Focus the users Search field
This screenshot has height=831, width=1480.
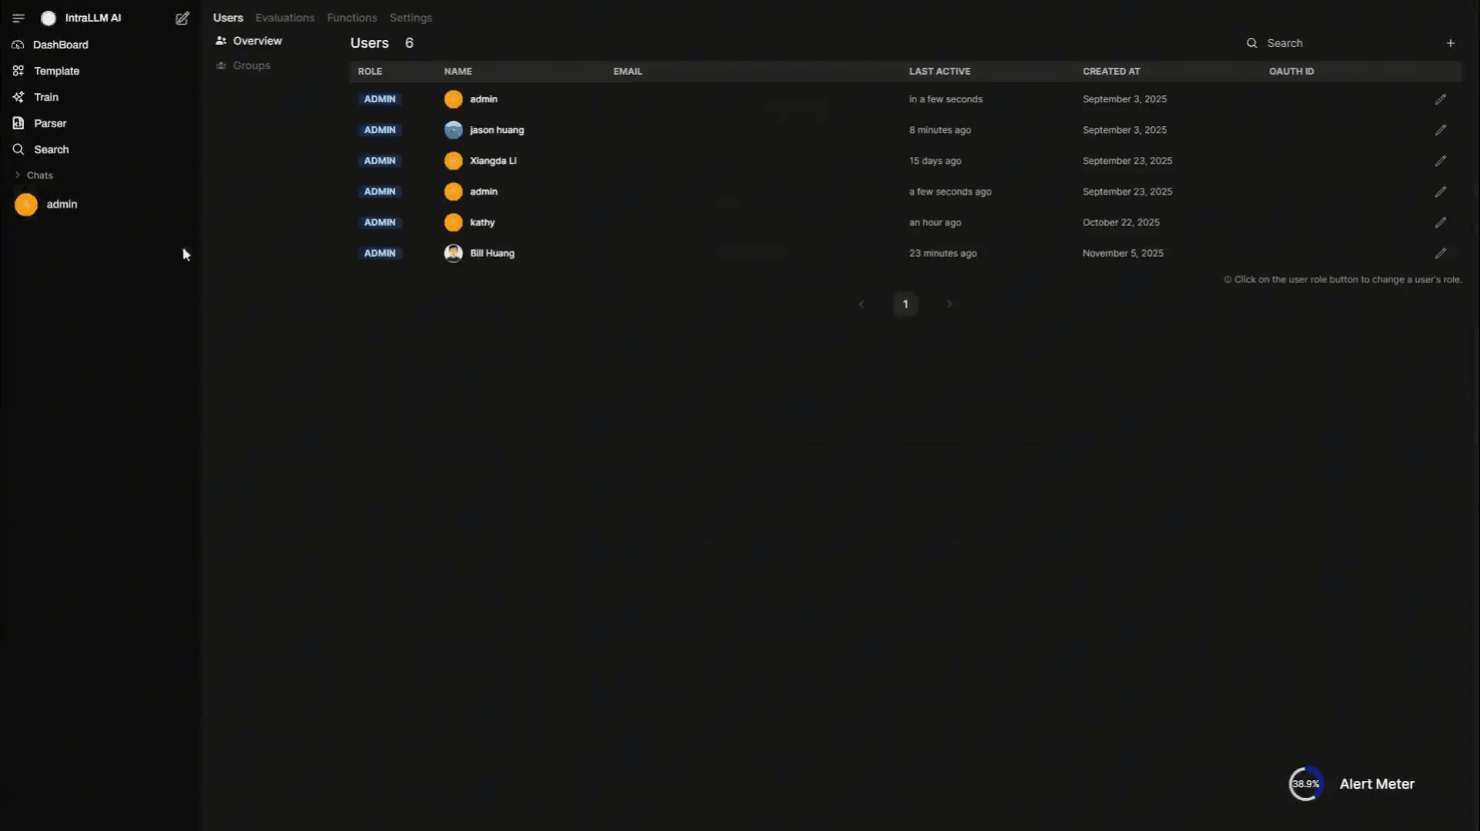coord(1340,43)
